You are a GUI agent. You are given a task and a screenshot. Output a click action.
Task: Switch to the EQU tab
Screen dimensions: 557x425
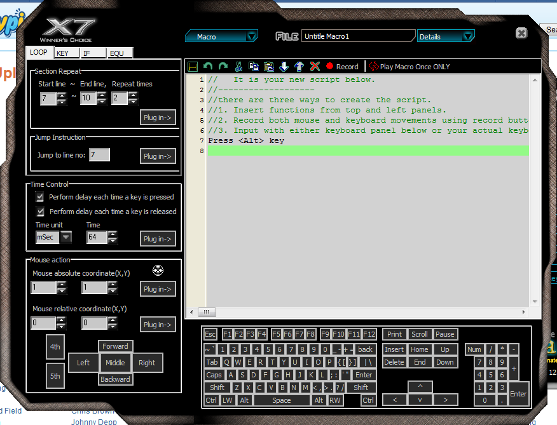point(116,53)
